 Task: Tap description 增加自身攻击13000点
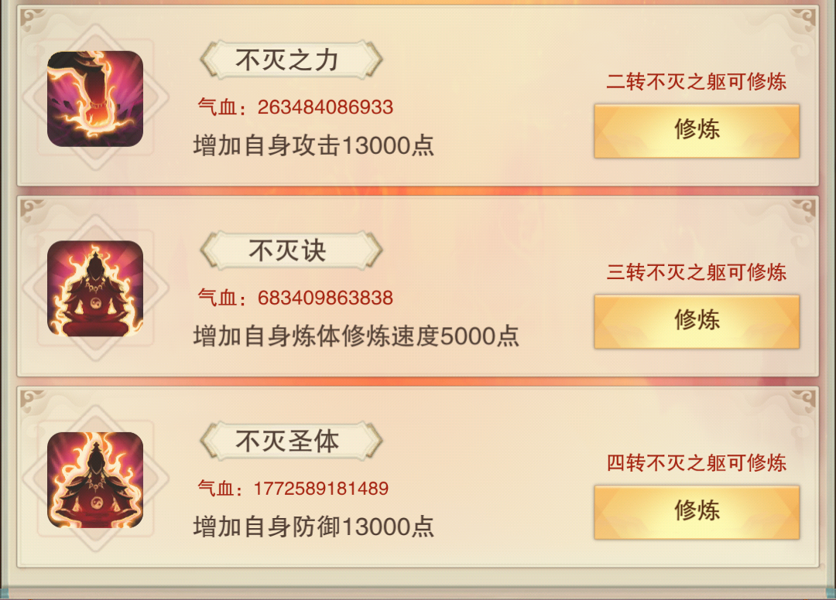click(313, 146)
